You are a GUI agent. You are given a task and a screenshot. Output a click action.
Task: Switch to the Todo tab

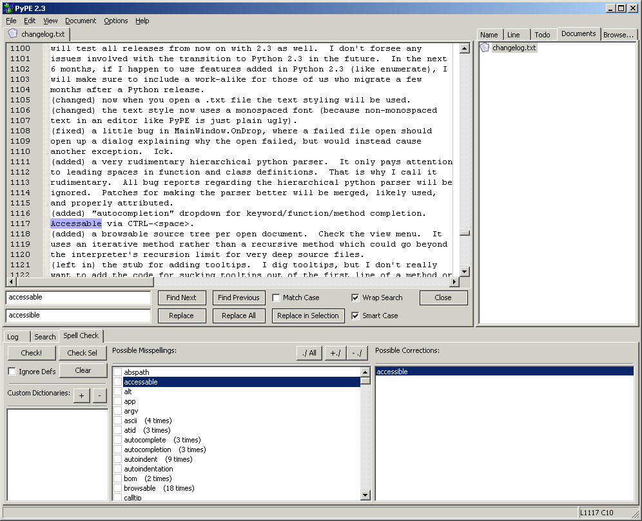542,35
